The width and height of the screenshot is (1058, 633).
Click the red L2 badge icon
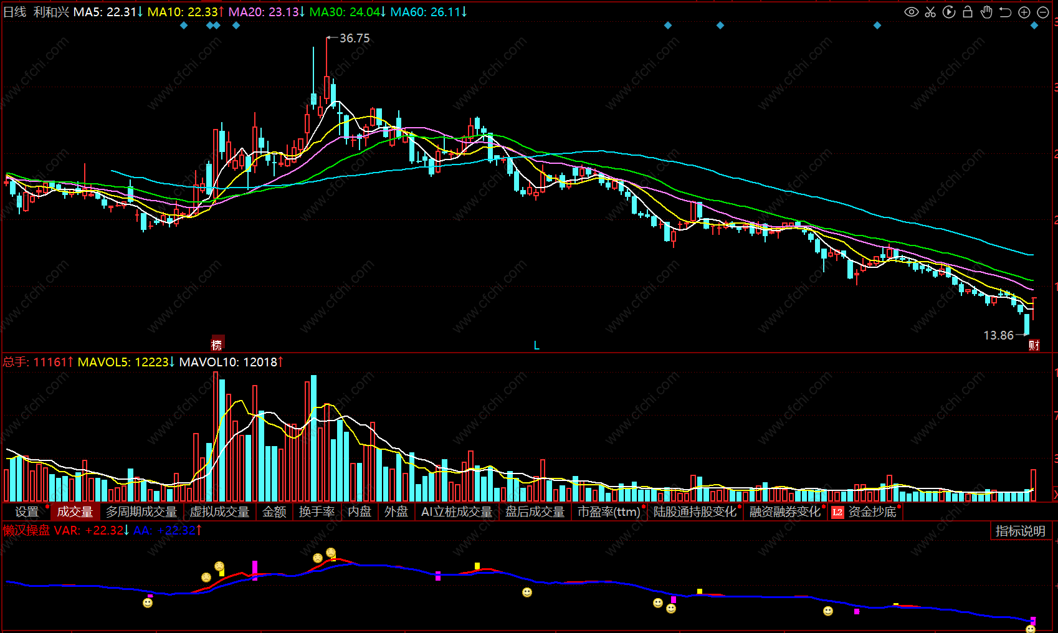pos(837,512)
